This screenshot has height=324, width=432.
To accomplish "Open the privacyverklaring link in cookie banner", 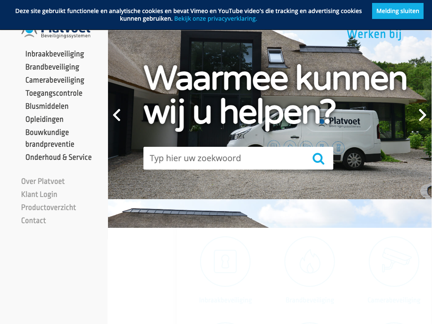I will 216,19.
